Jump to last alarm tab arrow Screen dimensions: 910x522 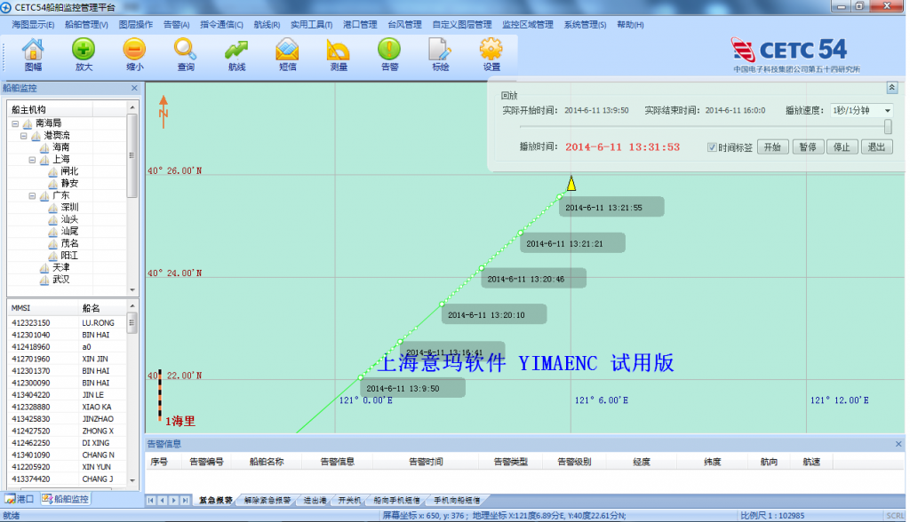(x=185, y=500)
